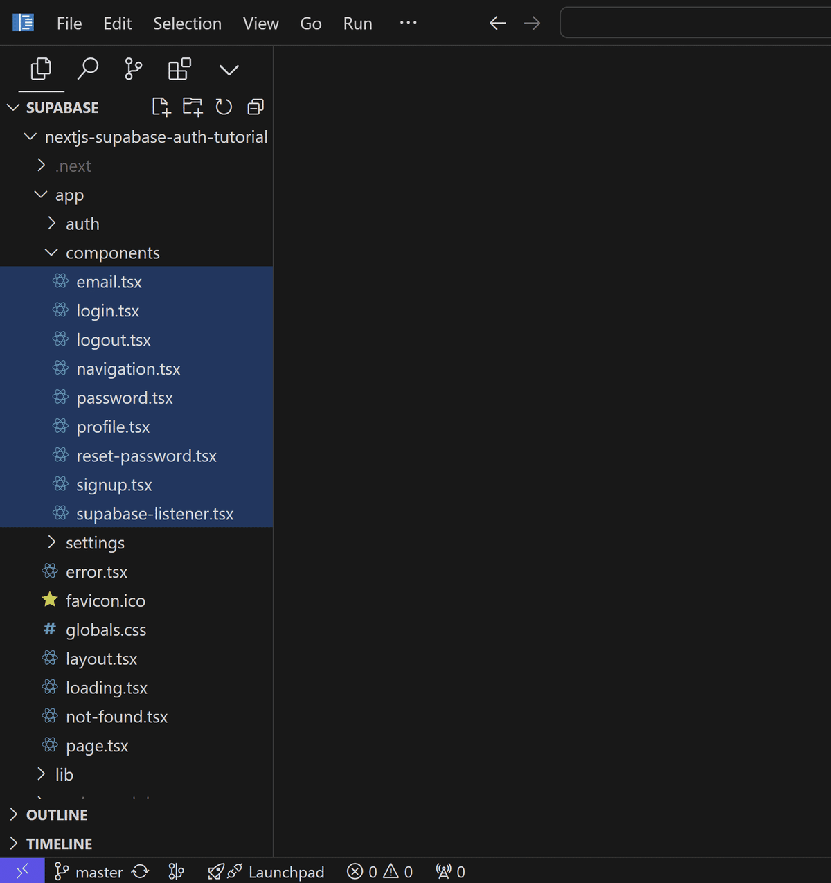Open reset-password.tsx file

(136, 456)
